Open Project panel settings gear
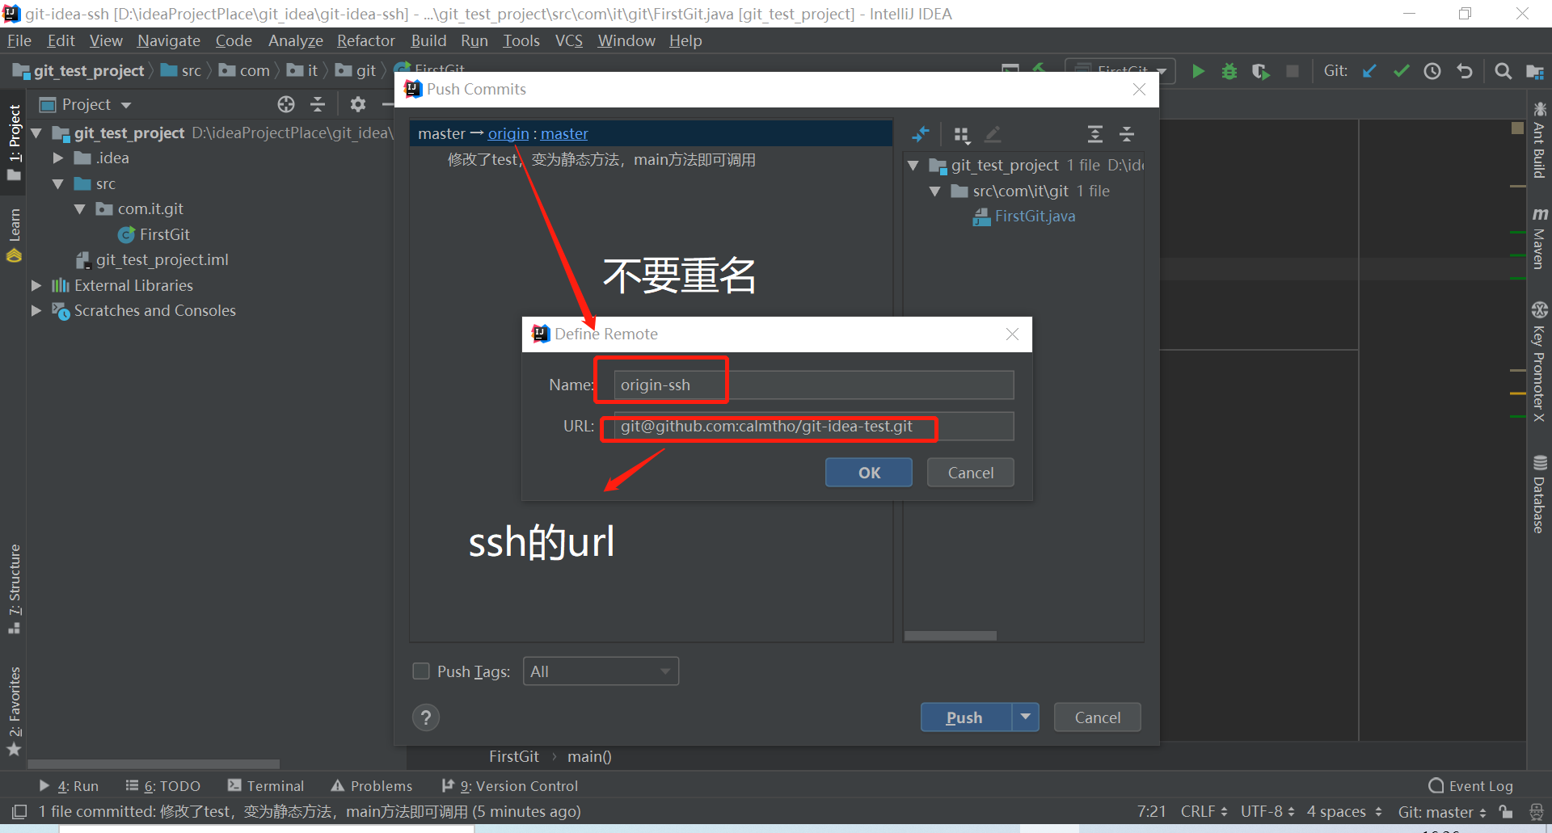The image size is (1552, 833). (358, 104)
